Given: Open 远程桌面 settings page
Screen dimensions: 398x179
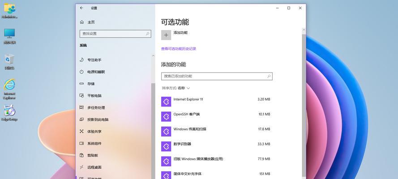Looking at the screenshot, I should tap(94, 167).
